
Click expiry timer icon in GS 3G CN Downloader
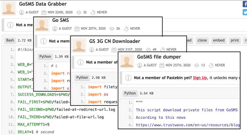[x=163, y=50]
